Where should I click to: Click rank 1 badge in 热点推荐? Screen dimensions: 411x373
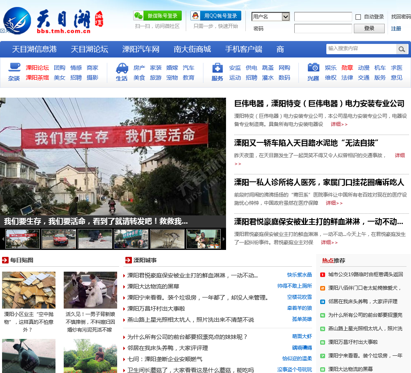(x=323, y=275)
